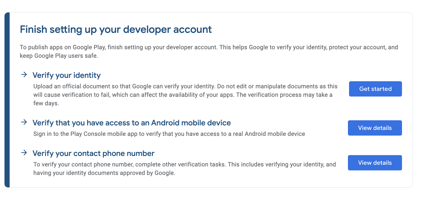Click the Finish setting up your developer account title
Viewport: 432px width, 197px height.
pyautogui.click(x=116, y=29)
